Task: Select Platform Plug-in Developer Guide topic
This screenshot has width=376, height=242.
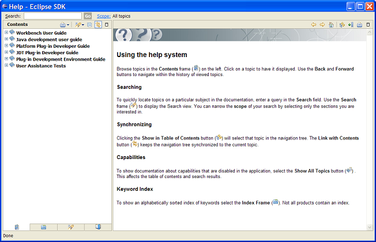Action: [x=52, y=46]
